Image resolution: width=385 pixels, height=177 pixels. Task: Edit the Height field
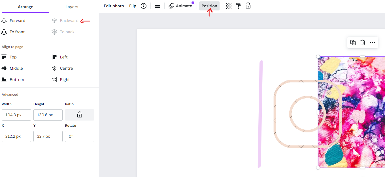pos(48,115)
